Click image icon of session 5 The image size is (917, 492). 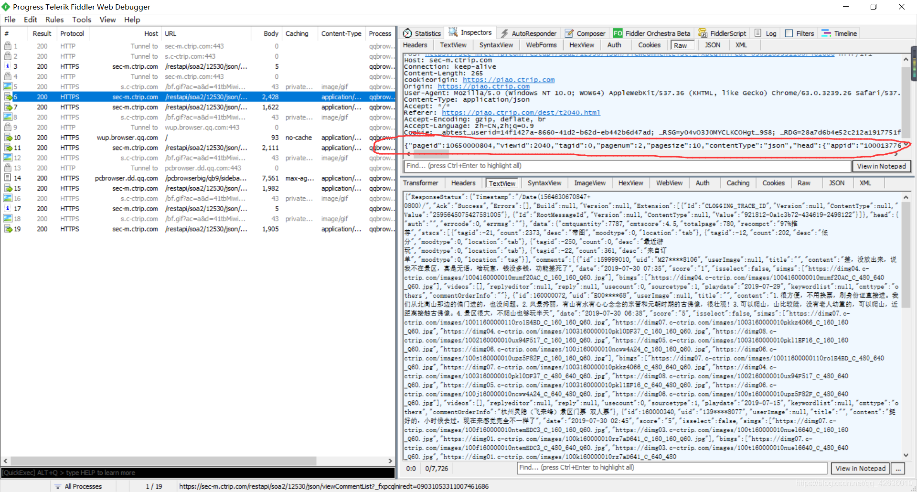point(8,86)
